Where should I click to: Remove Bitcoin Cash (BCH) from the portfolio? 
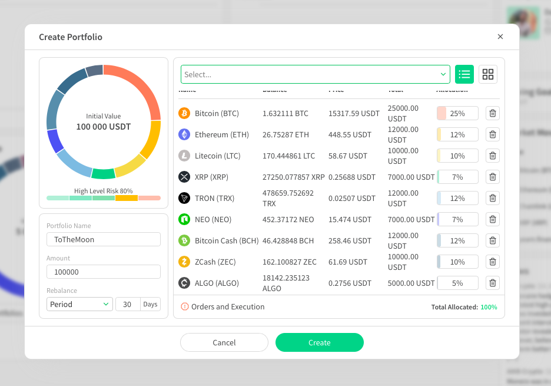[x=492, y=240]
